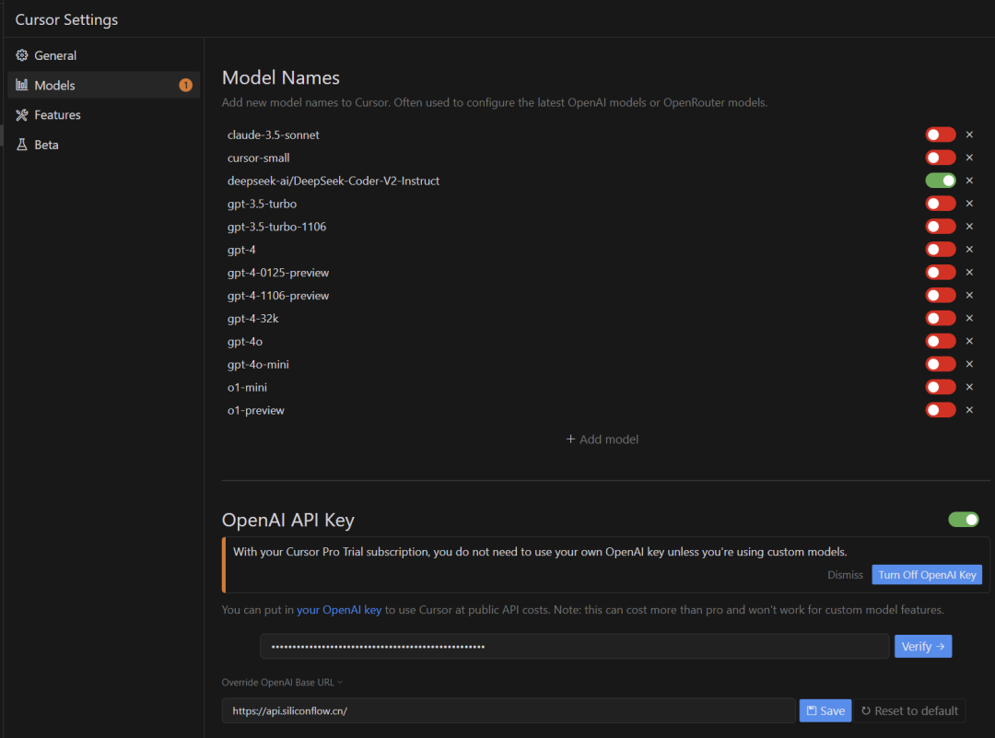Click the Add model button
This screenshot has width=995, height=738.
[603, 439]
